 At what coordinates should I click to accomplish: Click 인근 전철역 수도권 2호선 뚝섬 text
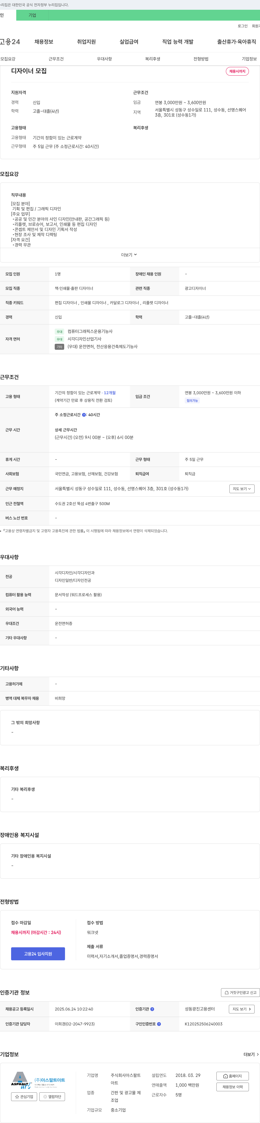[x=82, y=504]
